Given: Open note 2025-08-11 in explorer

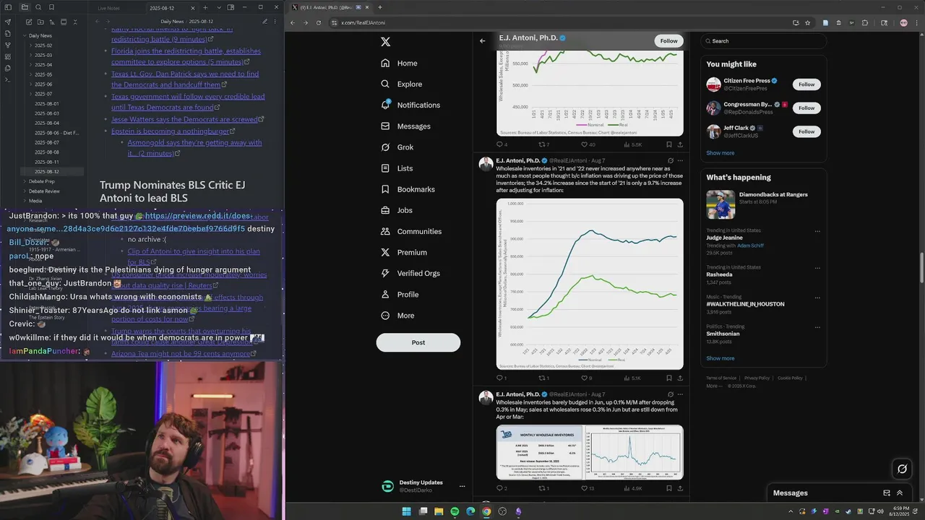Looking at the screenshot, I should click(x=47, y=162).
